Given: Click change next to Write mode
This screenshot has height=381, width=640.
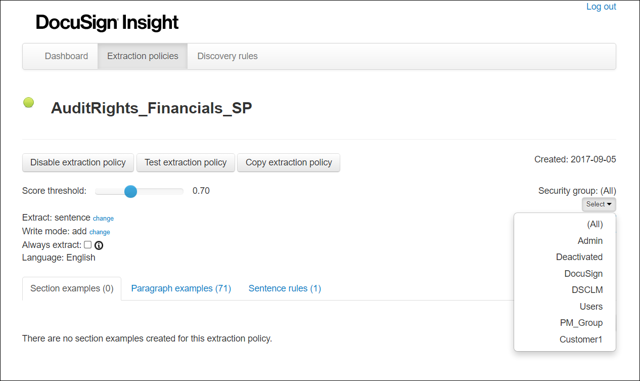Looking at the screenshot, I should (x=100, y=232).
